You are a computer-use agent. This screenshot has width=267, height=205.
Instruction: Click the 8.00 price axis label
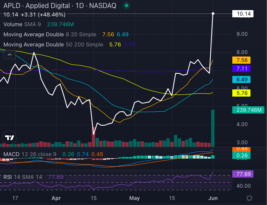(242, 52)
